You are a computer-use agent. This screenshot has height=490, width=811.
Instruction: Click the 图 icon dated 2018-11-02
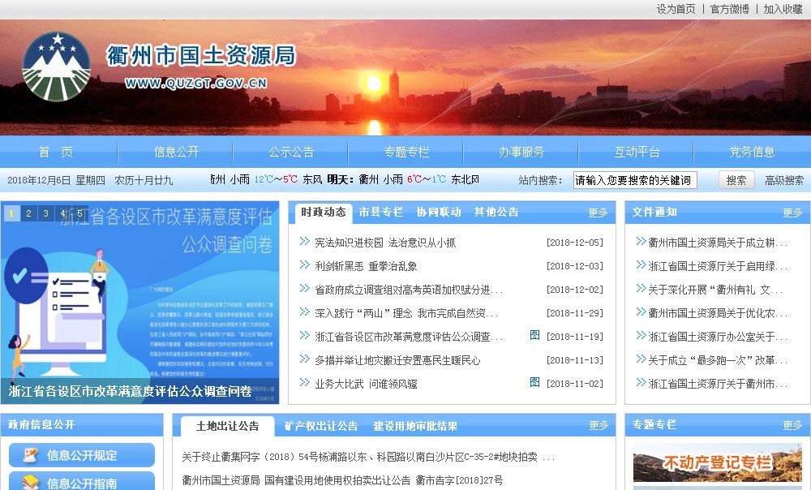pos(534,382)
